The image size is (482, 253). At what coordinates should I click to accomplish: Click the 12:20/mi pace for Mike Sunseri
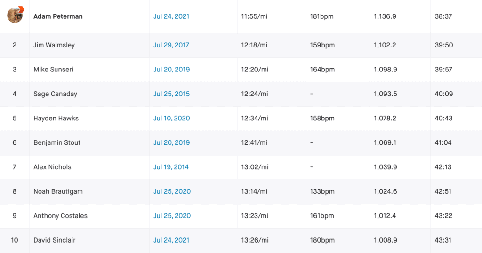pyautogui.click(x=255, y=70)
